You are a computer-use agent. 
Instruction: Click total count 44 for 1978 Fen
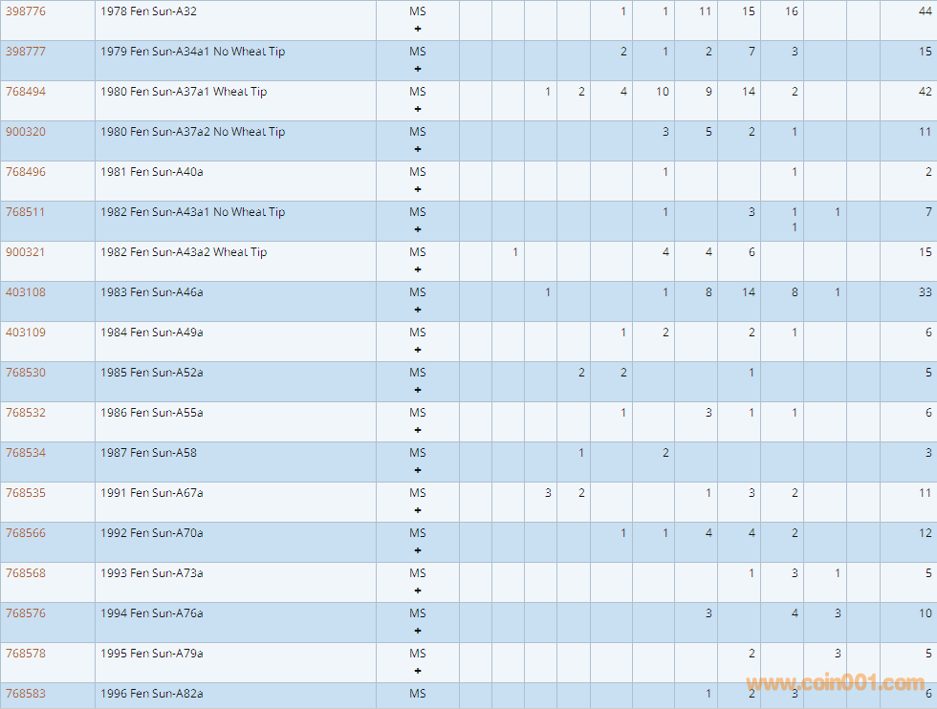(x=925, y=11)
